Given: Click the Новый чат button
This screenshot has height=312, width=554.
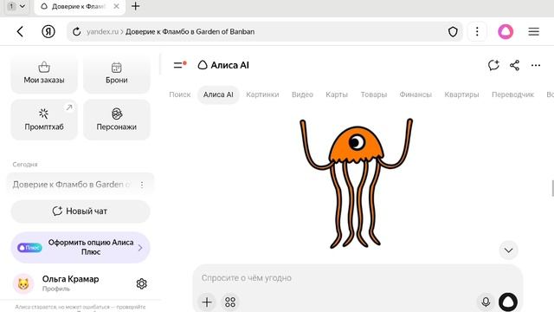Looking at the screenshot, I should [x=81, y=211].
